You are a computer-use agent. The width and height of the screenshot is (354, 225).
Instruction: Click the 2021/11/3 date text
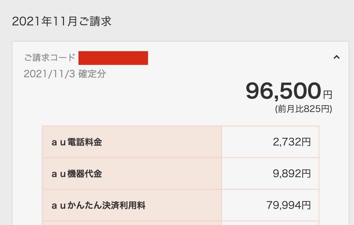point(49,74)
